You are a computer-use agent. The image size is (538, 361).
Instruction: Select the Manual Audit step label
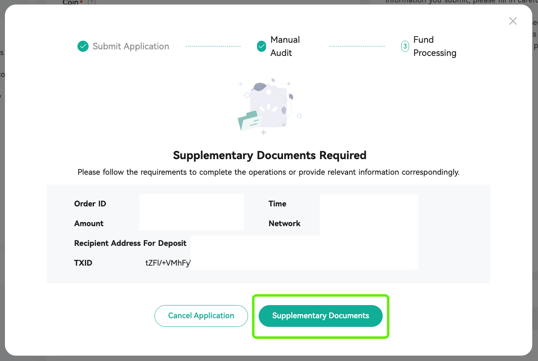tap(285, 46)
